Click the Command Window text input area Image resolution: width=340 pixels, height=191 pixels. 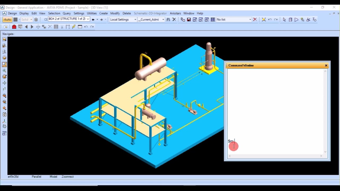[275, 111]
